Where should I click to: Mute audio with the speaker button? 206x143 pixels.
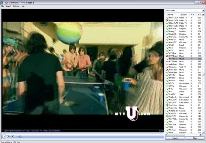point(13,137)
